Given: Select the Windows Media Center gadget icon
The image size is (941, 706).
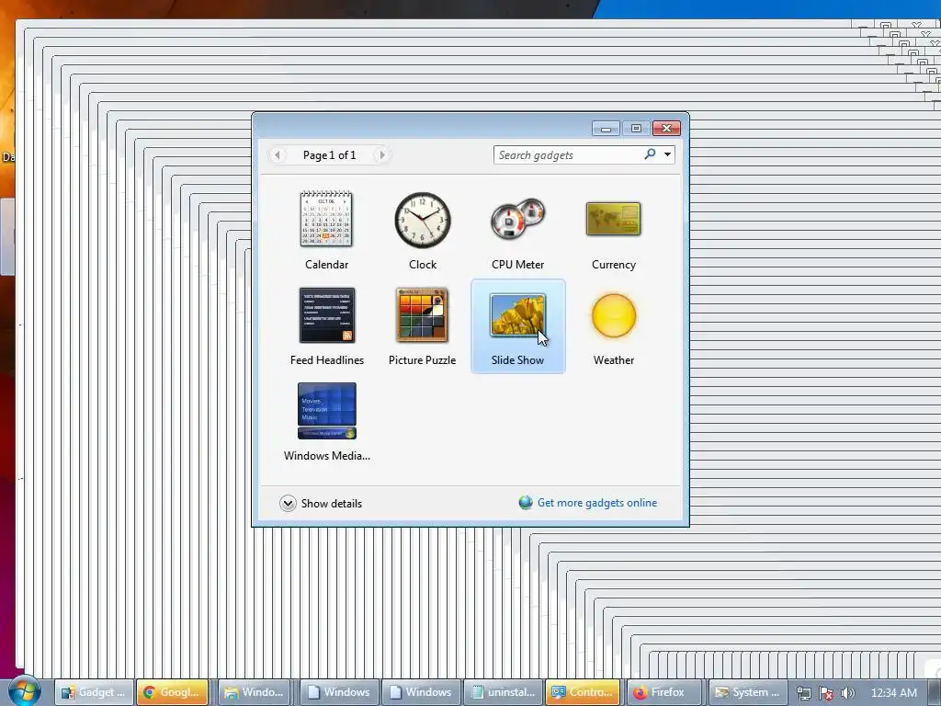Looking at the screenshot, I should pyautogui.click(x=327, y=411).
